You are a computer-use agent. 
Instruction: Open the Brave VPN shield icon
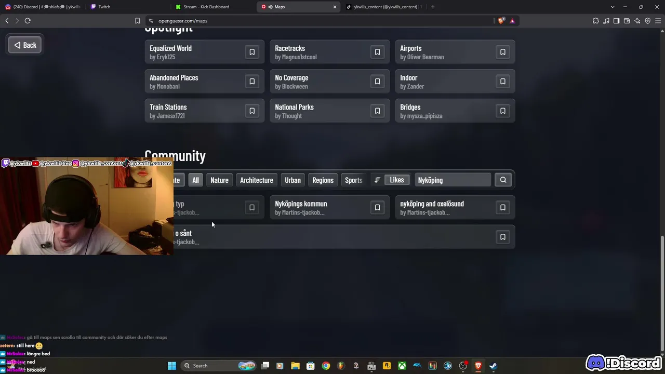click(x=647, y=21)
